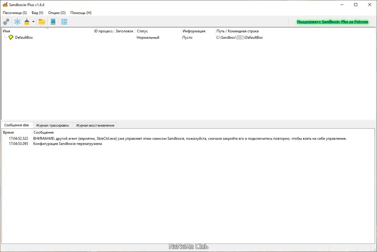Select the 17:04:53.095 log timestamp
377x252 pixels.
18,144
